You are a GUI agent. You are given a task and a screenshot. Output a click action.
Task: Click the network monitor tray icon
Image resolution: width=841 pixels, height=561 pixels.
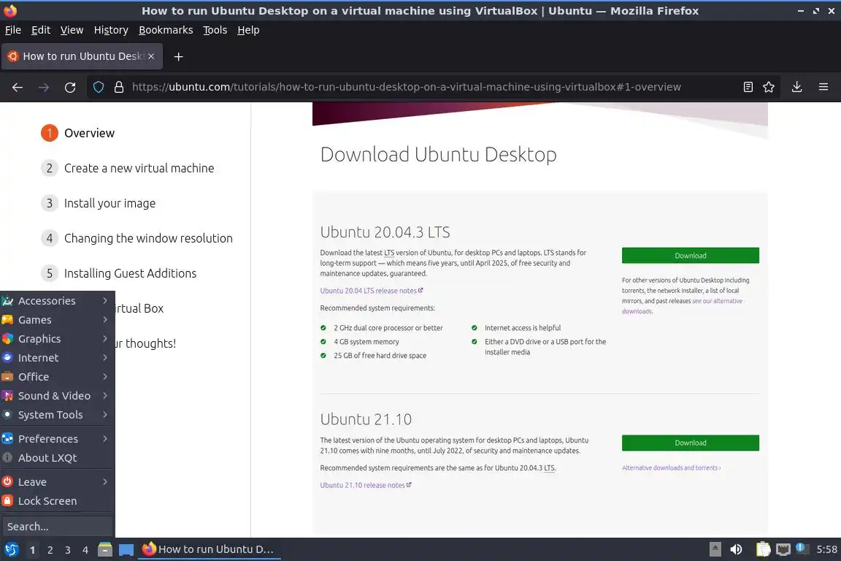pos(783,549)
